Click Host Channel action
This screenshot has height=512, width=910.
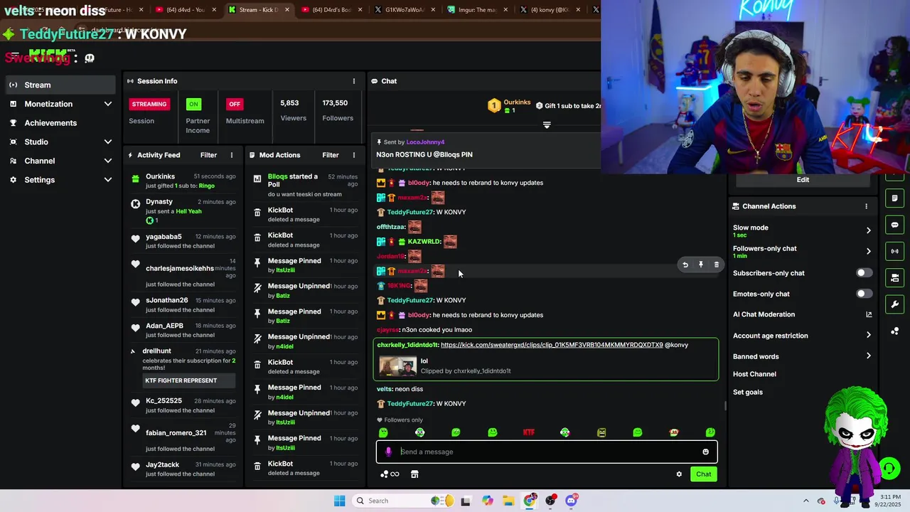(x=754, y=374)
